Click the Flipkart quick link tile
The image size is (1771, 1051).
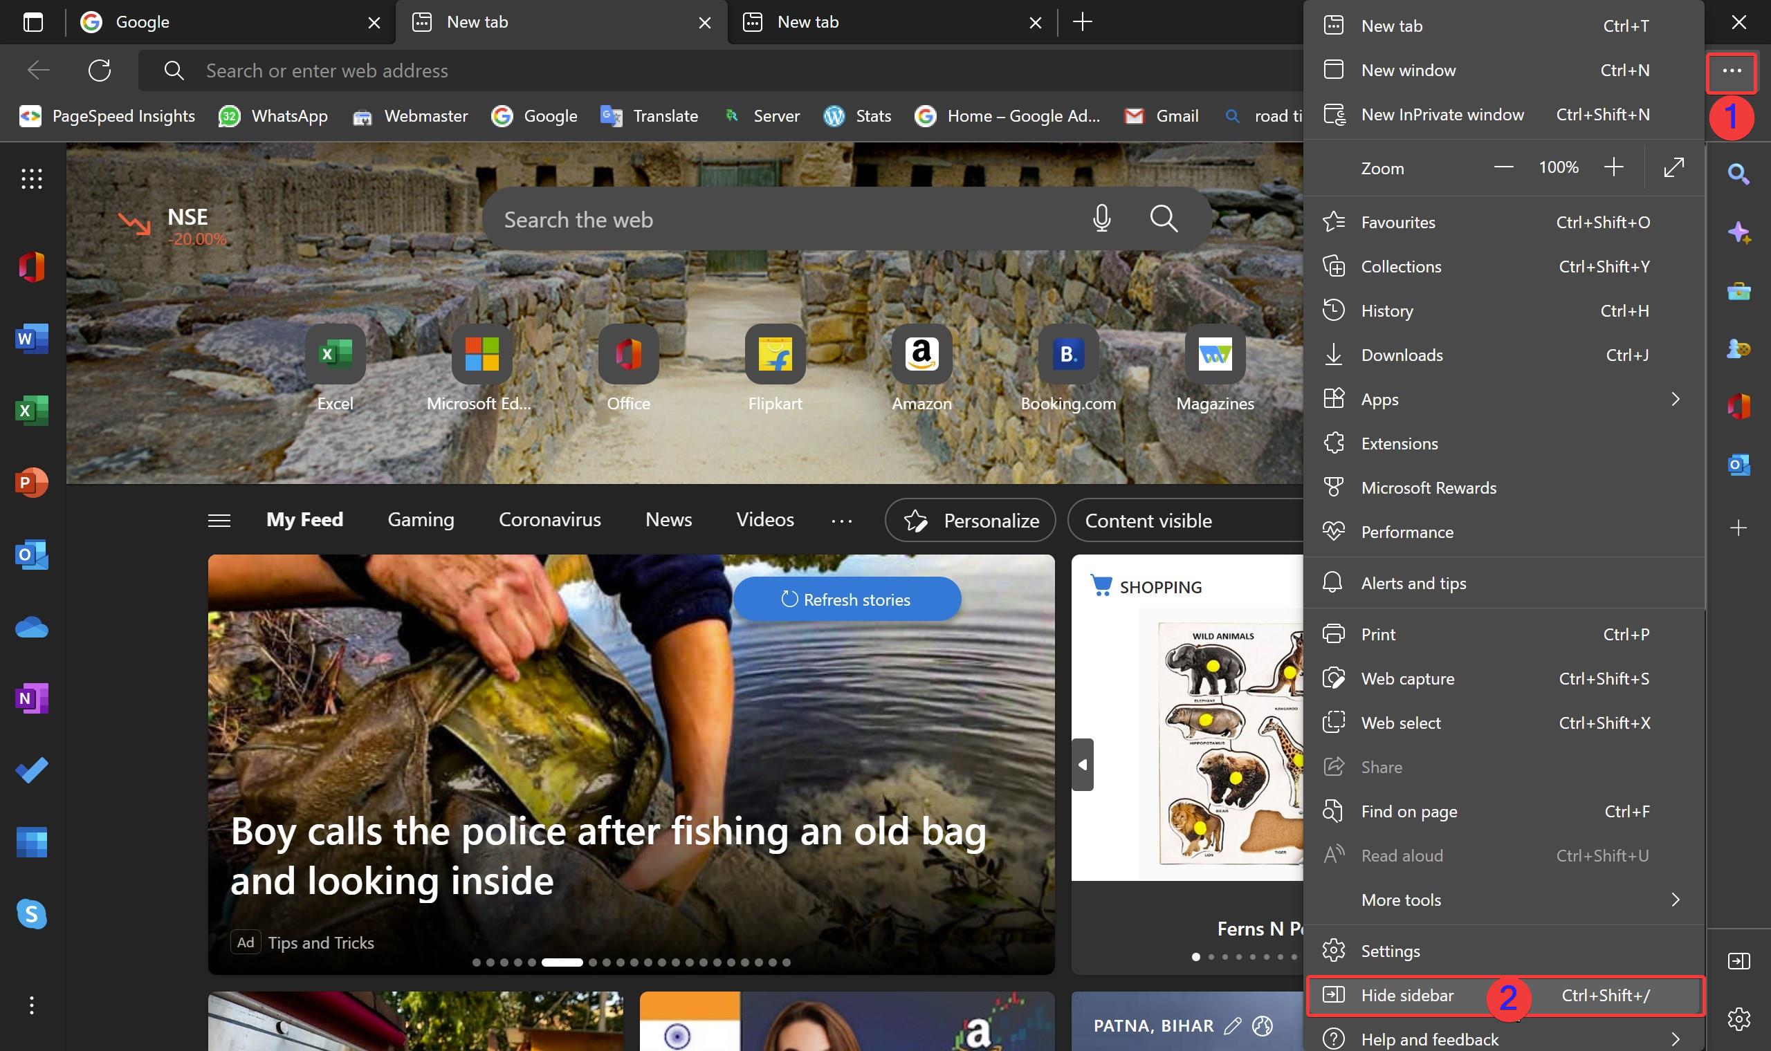point(775,354)
